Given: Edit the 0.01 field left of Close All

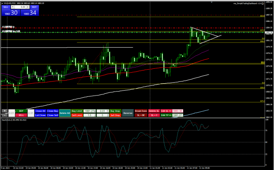Looking at the screenshot, I should coord(31,113).
